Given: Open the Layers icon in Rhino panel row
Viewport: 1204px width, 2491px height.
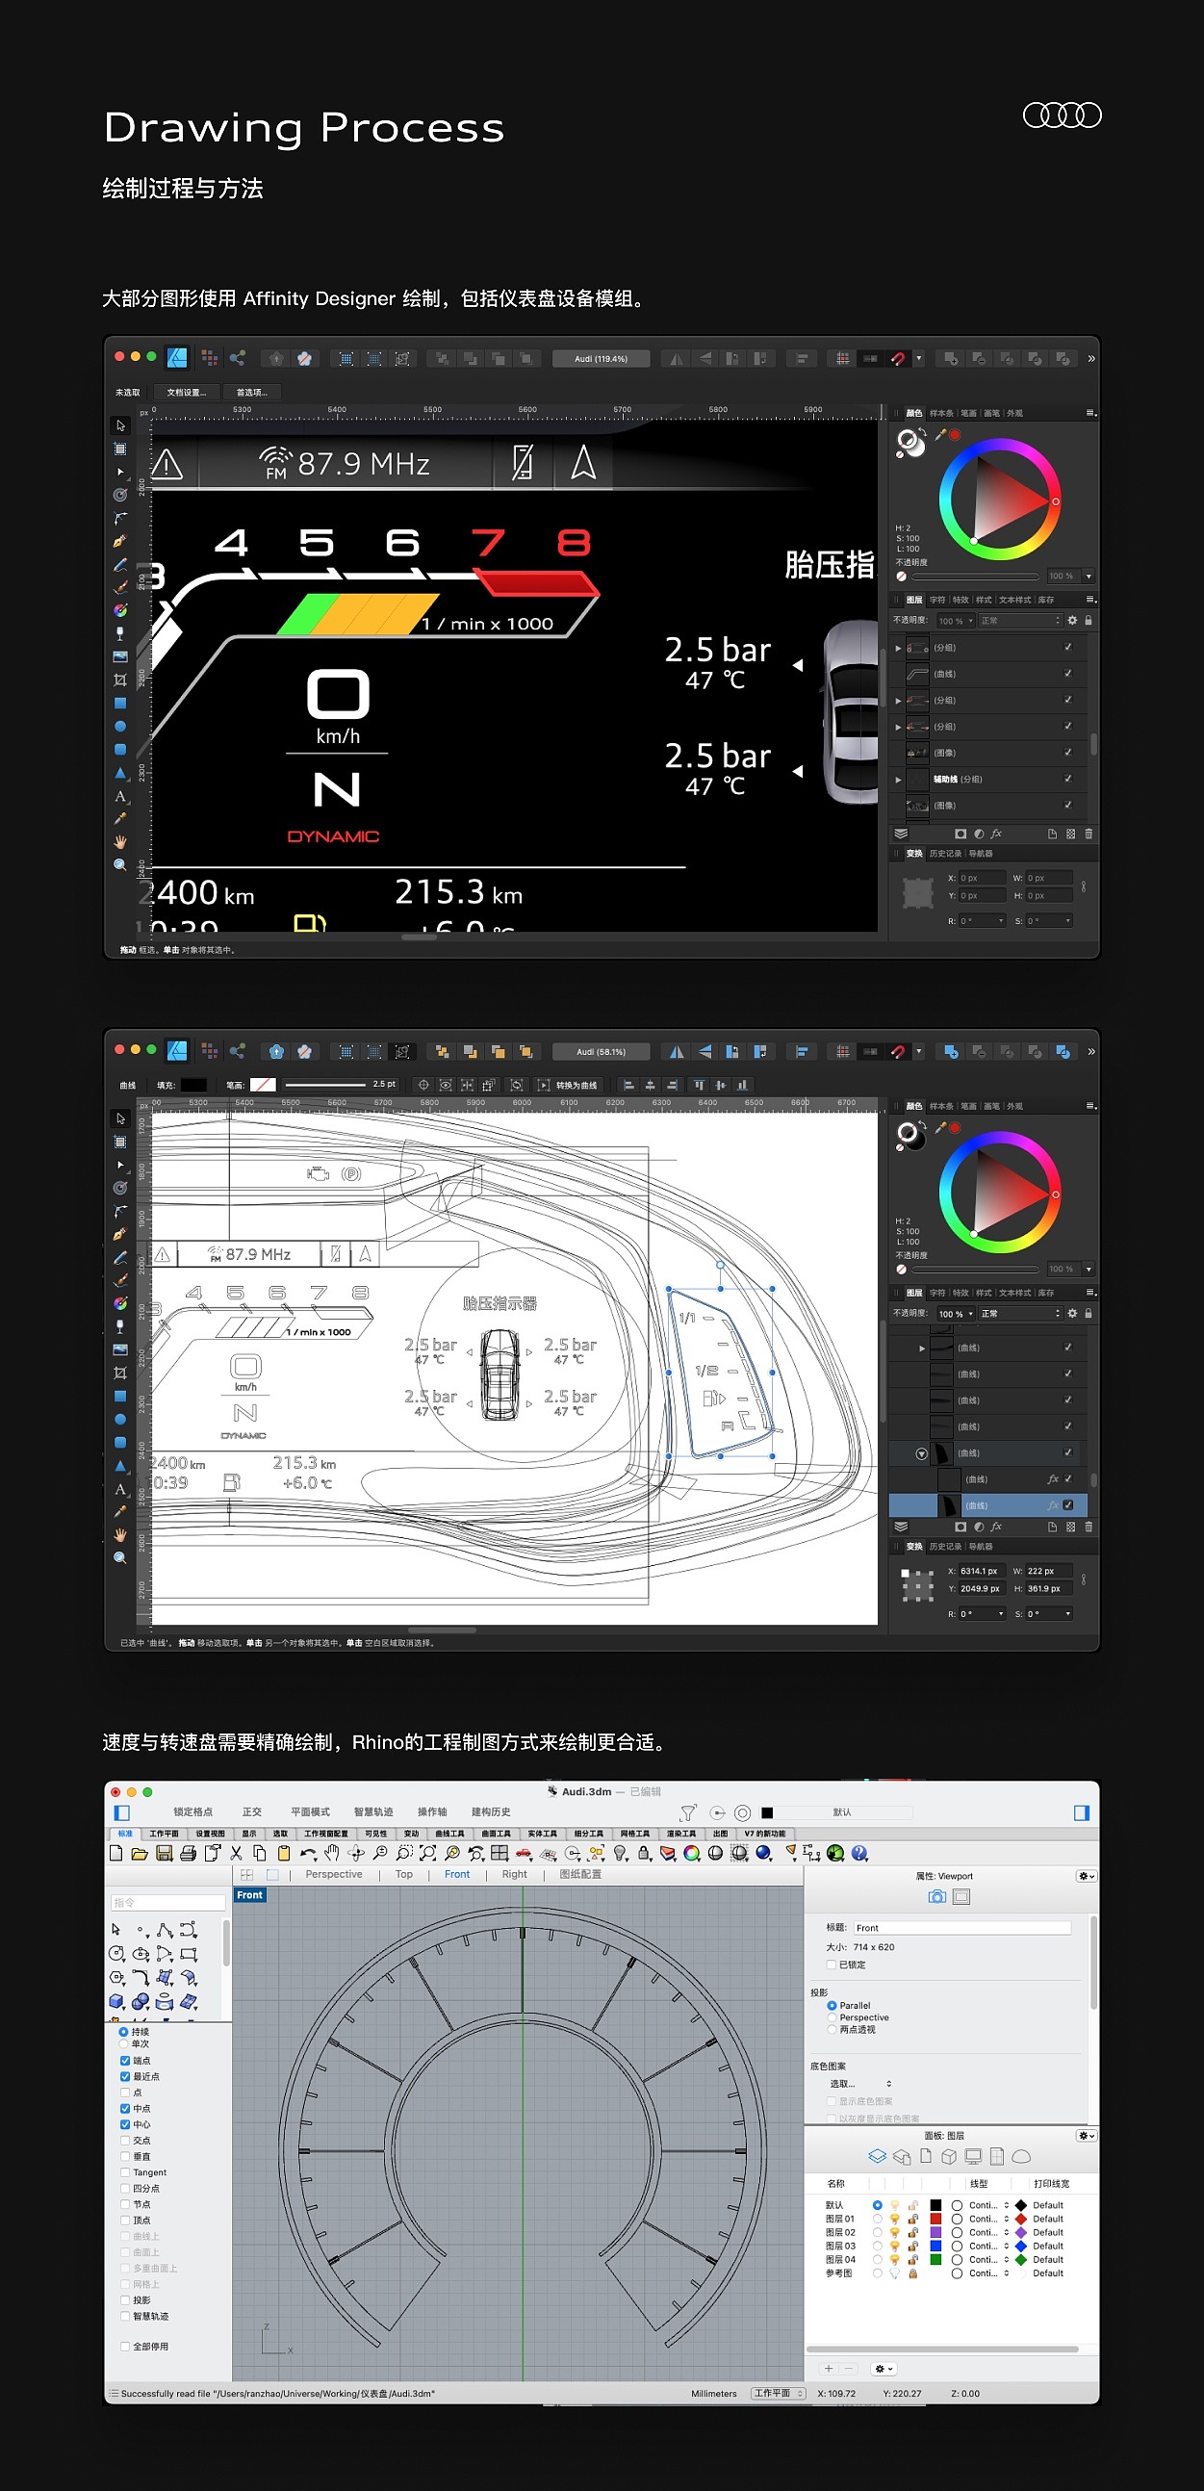Looking at the screenshot, I should [x=877, y=2156].
